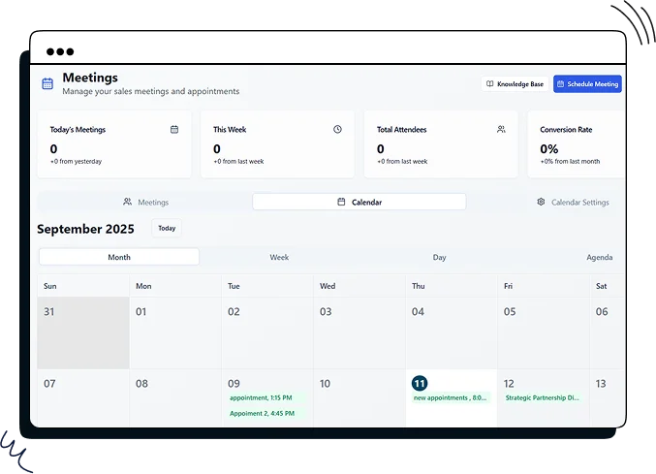Open the Knowledge Base
The width and height of the screenshot is (656, 474).
515,84
